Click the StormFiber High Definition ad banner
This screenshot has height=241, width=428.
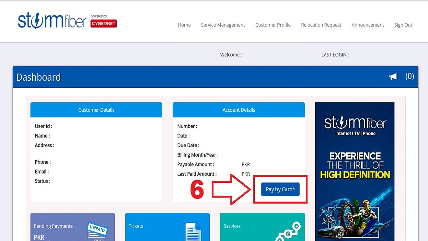click(355, 171)
